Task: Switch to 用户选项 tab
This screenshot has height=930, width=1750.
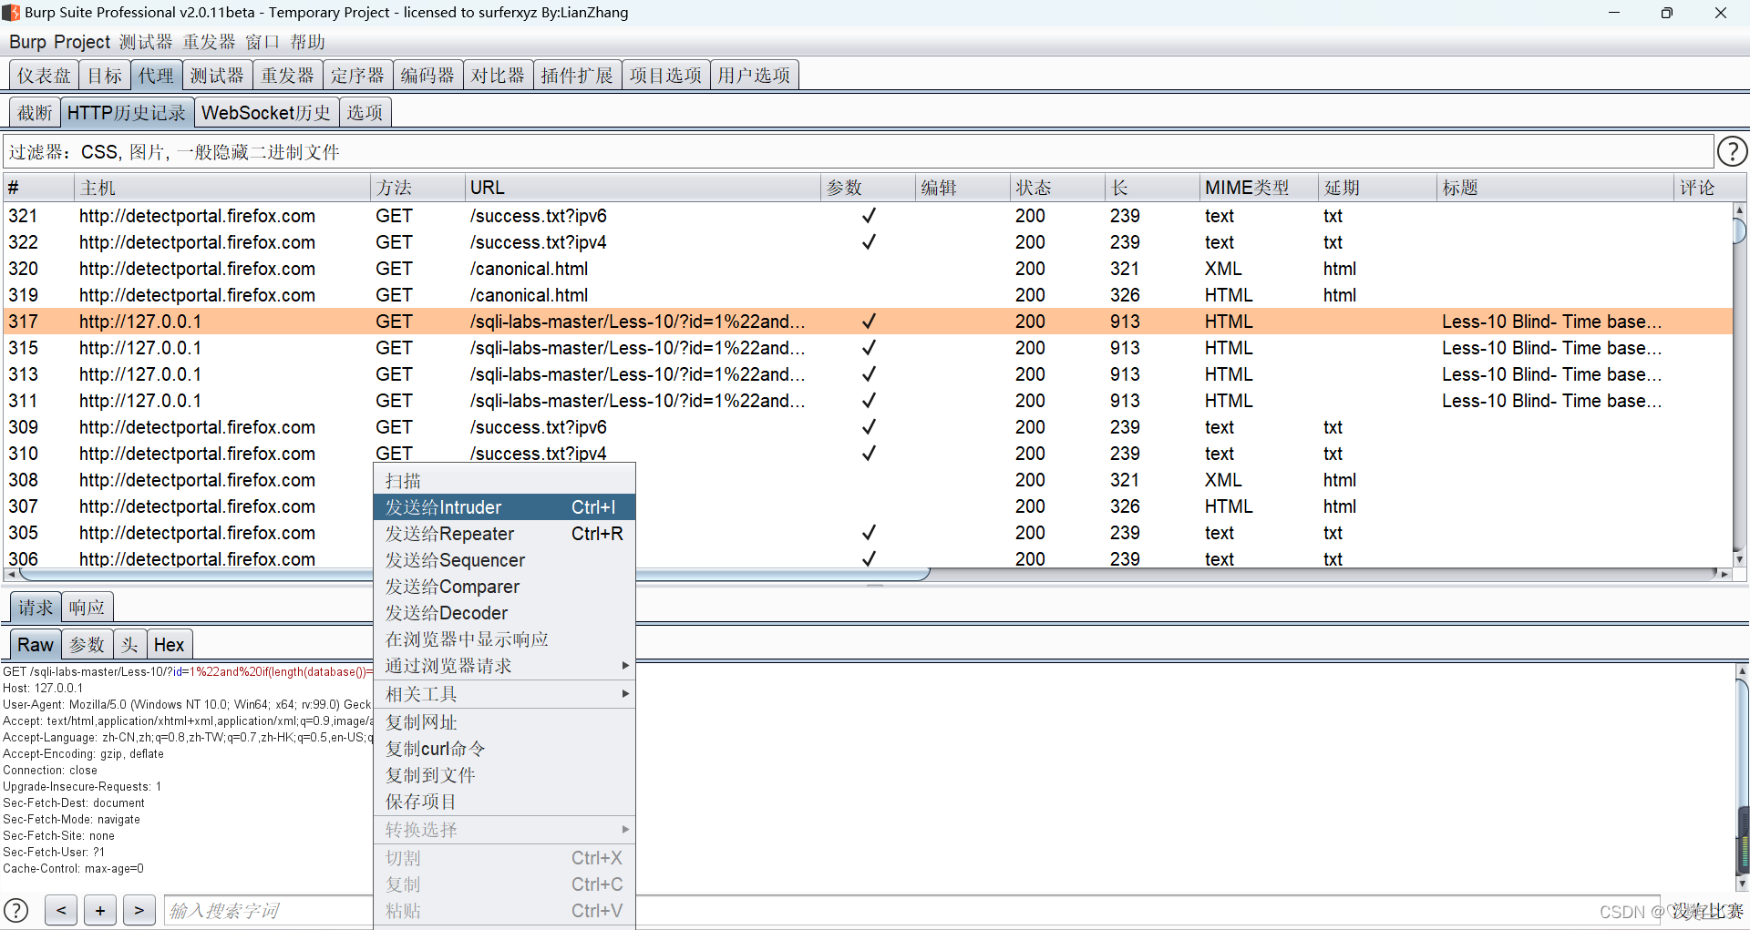Action: [x=754, y=76]
